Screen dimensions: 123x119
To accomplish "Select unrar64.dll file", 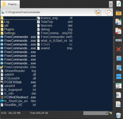I will coord(18,86).
